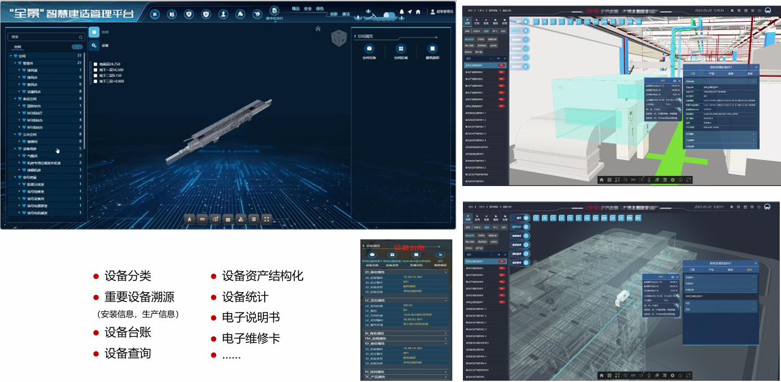This screenshot has height=382, width=781.
Task: Click the 空间名称 icon in 空间属性 panel
Action: coord(370,49)
